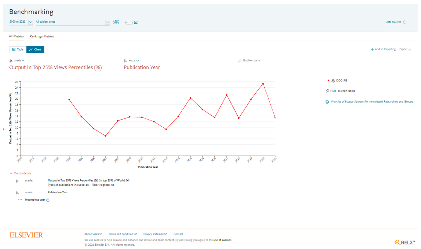The height and width of the screenshot is (249, 421).
Task: Switch to the All Metrics tab
Action: pyautogui.click(x=16, y=36)
